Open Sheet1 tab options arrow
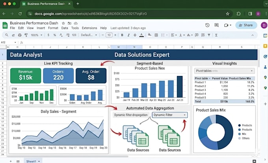 pos(39,161)
